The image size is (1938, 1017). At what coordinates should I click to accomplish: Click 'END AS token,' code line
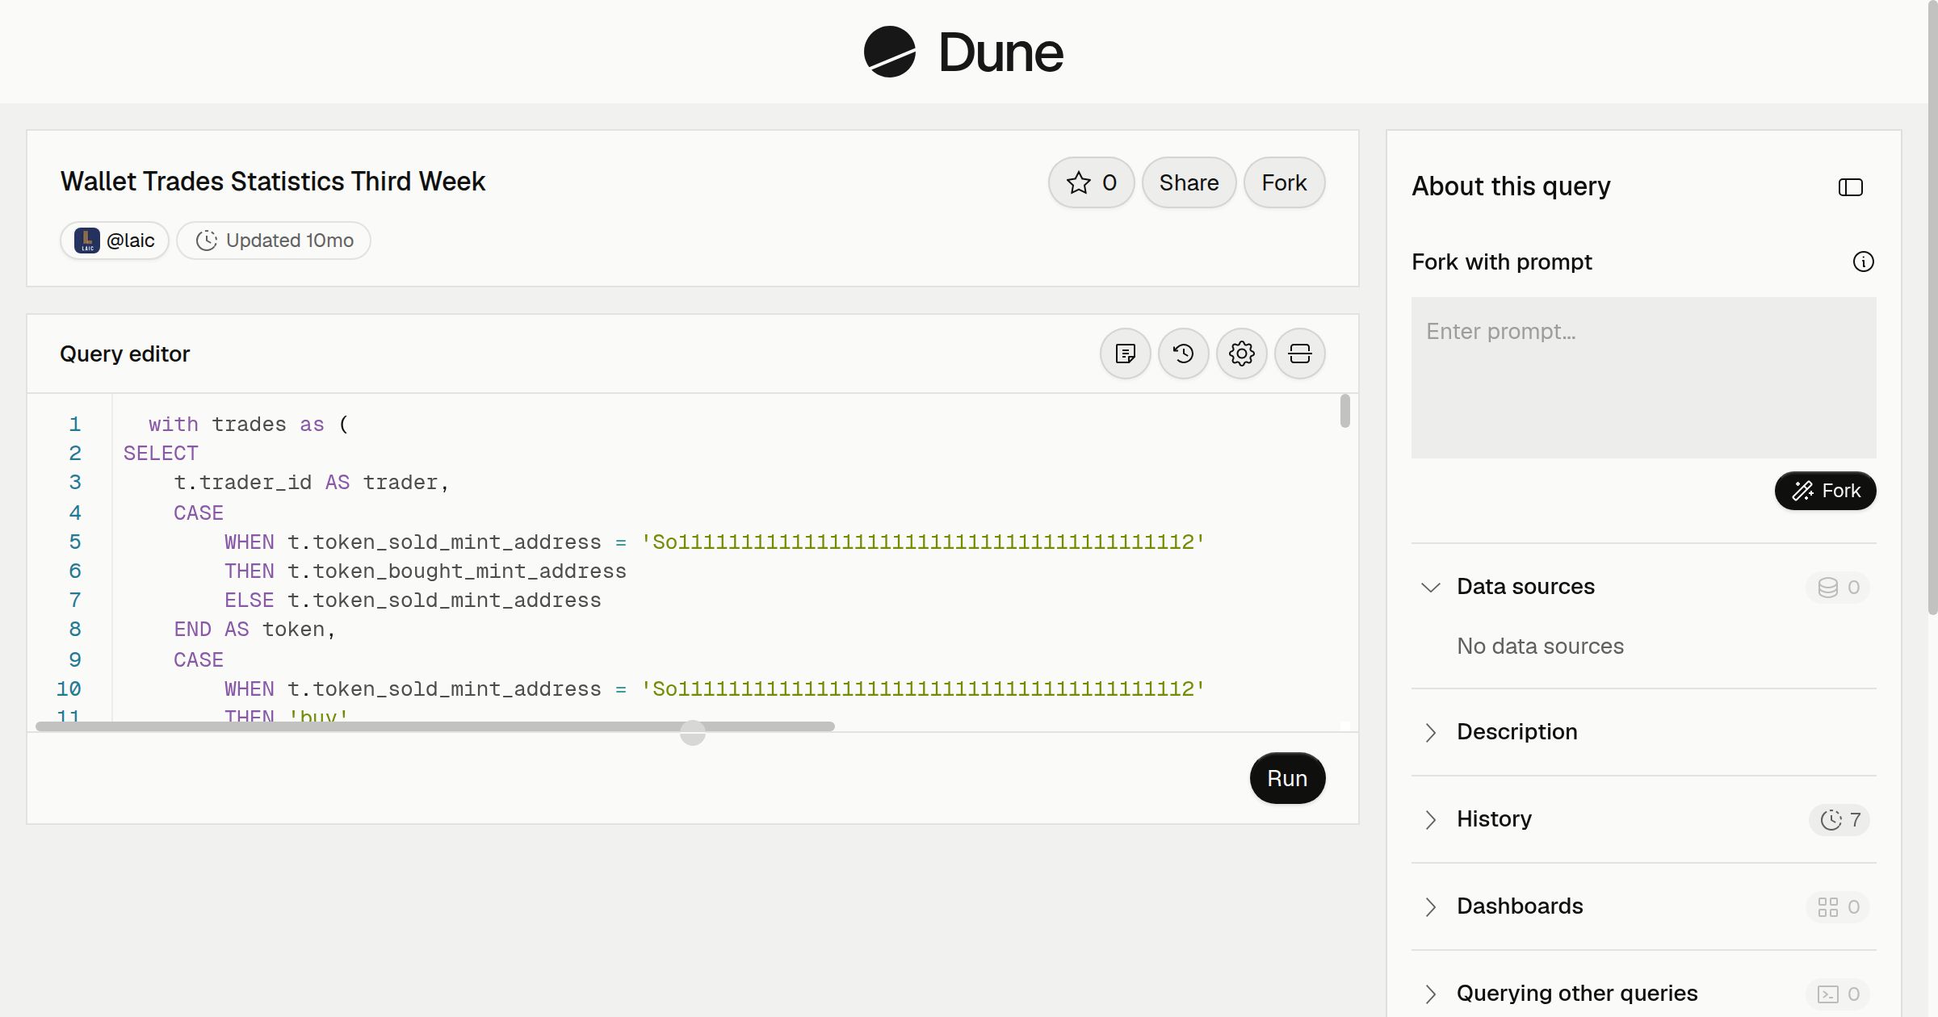point(254,630)
